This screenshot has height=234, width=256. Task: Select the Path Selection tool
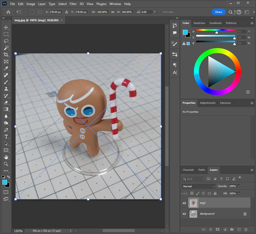pyautogui.click(x=6, y=143)
